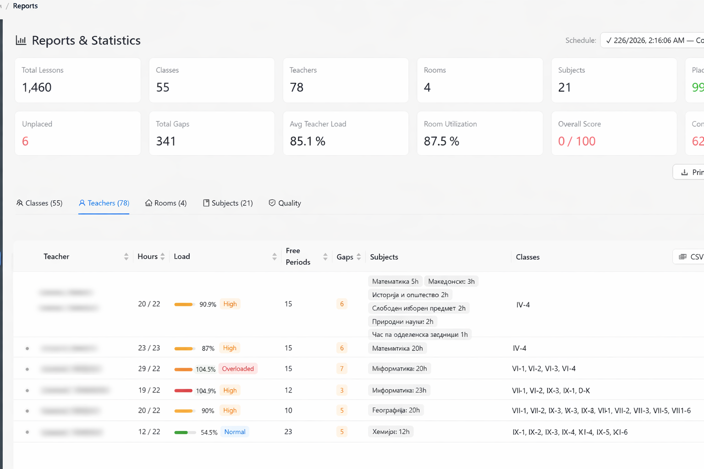Click the Unplaced 6 stat card
Screen dimensions: 704x469
click(78, 133)
